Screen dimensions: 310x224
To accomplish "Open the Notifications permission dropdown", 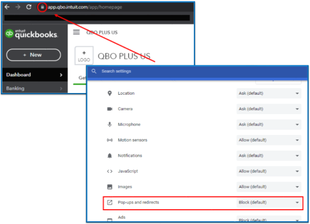I will [269, 155].
